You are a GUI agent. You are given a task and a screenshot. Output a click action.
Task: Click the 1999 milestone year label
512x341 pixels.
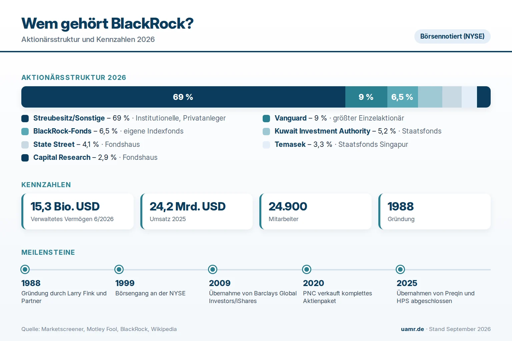click(125, 283)
